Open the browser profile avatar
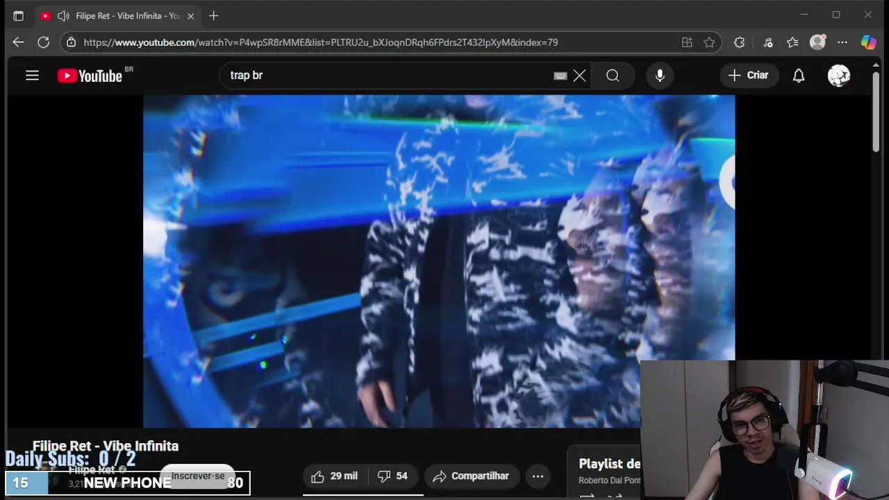 click(818, 42)
